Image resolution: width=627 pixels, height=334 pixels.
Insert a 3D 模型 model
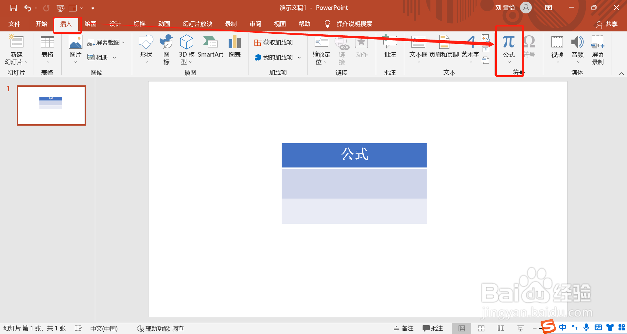click(x=187, y=50)
